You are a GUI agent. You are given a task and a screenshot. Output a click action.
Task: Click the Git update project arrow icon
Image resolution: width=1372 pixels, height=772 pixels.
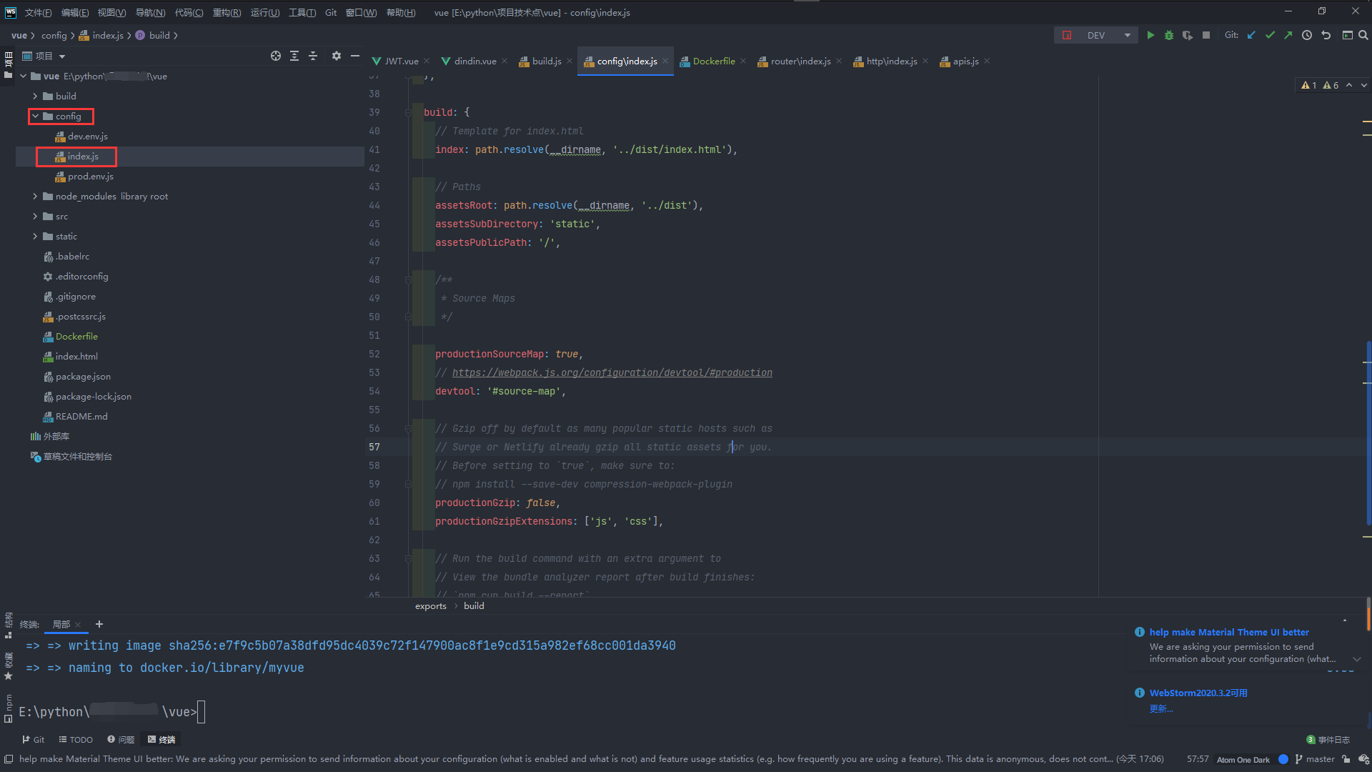1251,35
